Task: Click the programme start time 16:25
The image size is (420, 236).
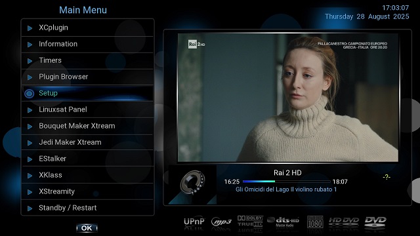Action: (232, 182)
